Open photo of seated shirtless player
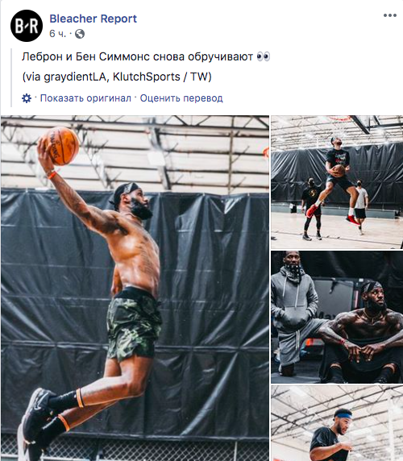This screenshot has width=403, height=461. [x=337, y=317]
